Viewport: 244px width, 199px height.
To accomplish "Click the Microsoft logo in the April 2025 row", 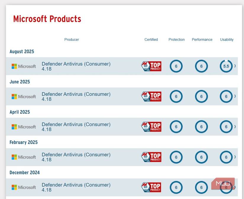I will point(23,127).
